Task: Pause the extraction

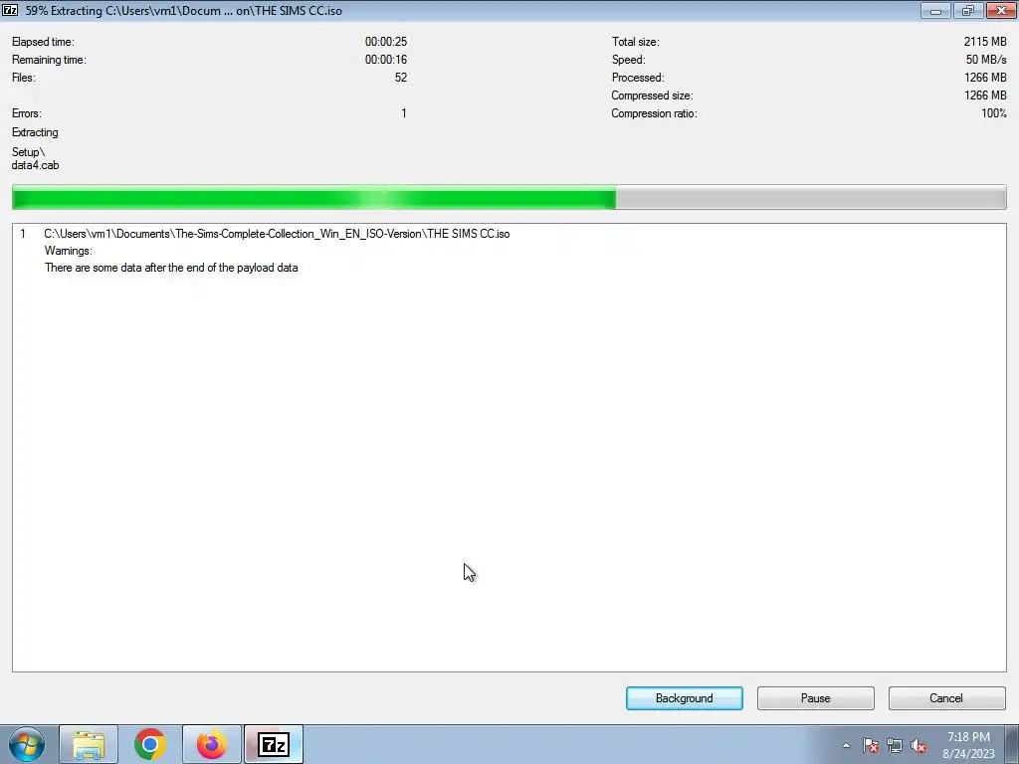Action: click(816, 698)
